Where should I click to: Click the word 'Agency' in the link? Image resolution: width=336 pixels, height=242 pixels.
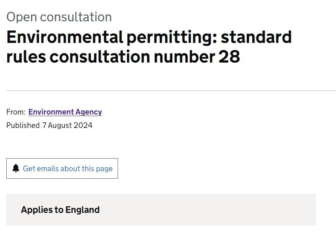click(x=89, y=112)
